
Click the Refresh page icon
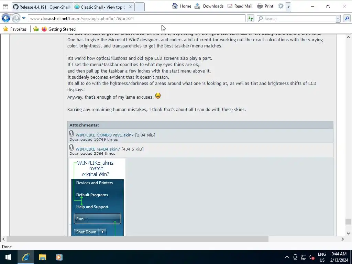click(x=250, y=19)
